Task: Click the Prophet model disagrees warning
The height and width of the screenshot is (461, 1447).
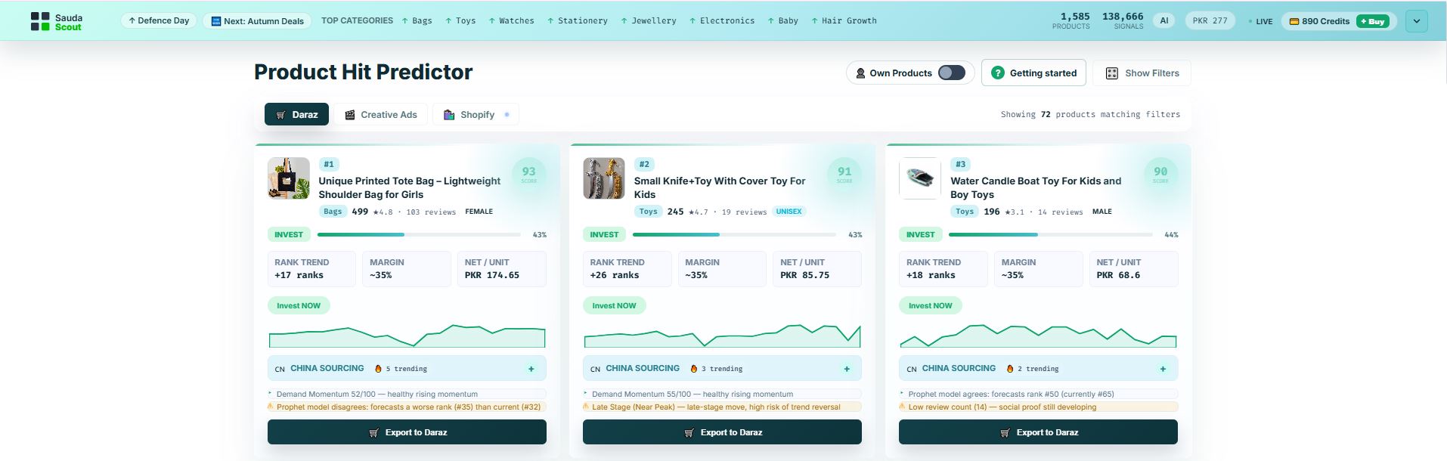Action: coord(407,407)
